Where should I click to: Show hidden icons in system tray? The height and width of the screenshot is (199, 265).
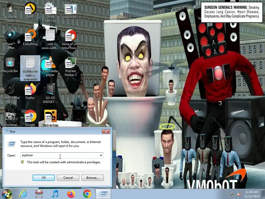[x=226, y=194]
